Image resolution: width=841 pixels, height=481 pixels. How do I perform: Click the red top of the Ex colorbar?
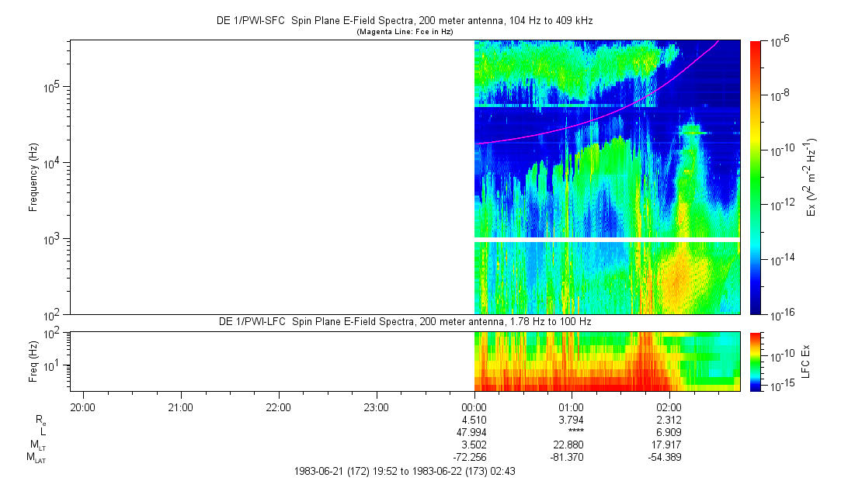click(x=756, y=47)
